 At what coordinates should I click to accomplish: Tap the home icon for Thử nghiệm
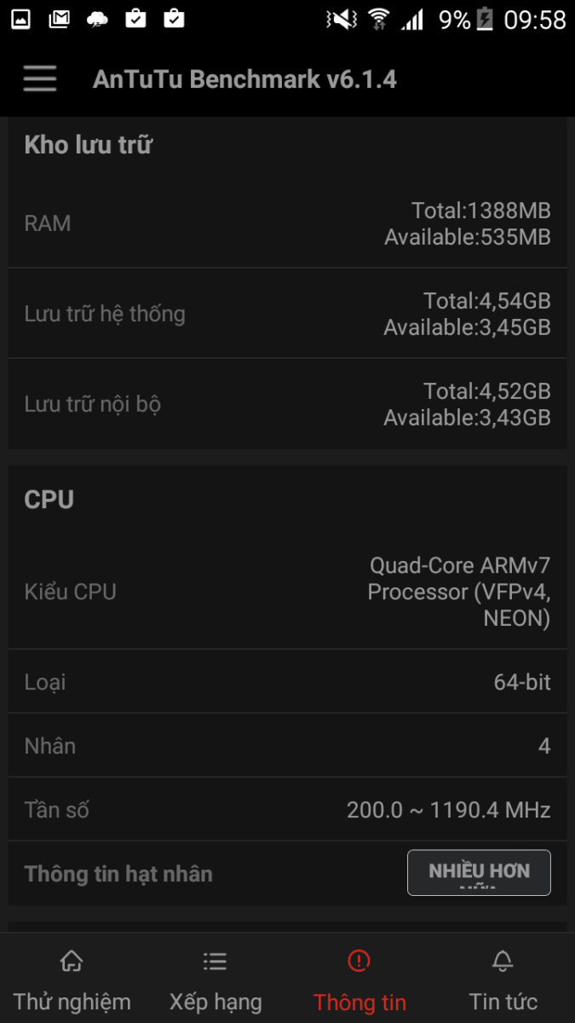coord(72,962)
